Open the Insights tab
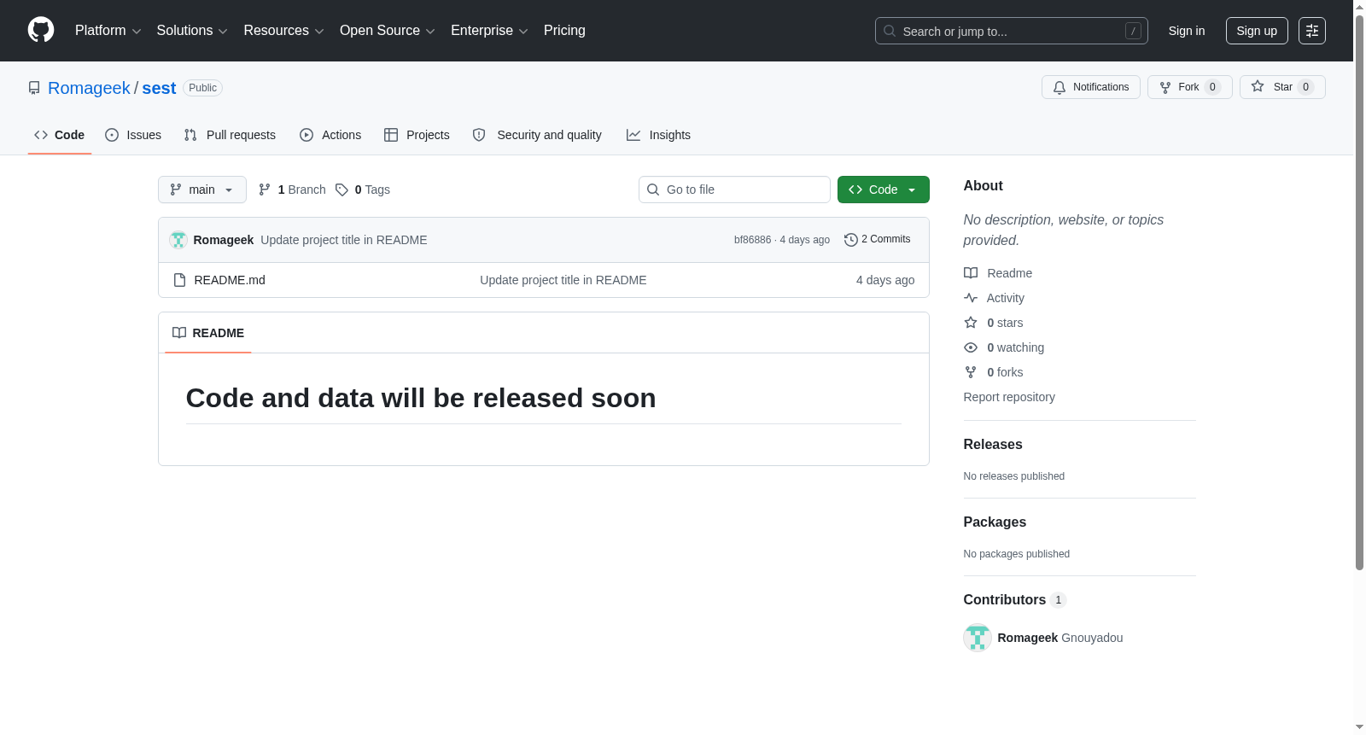1366x735 pixels. [x=658, y=135]
